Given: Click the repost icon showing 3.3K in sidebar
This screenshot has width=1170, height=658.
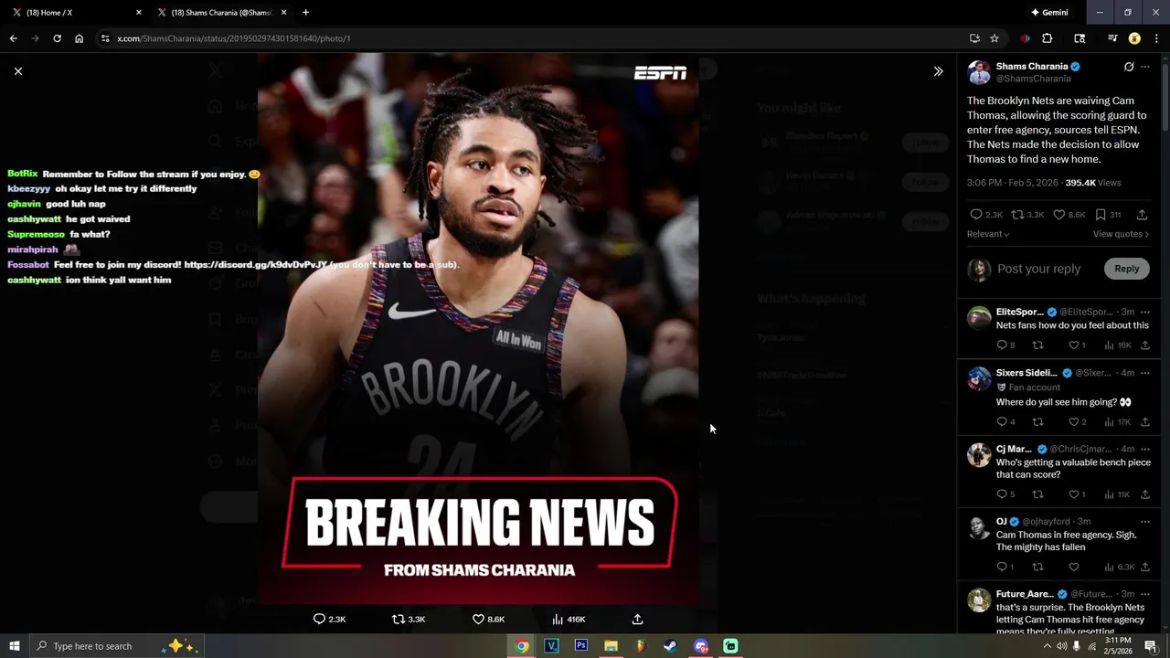Looking at the screenshot, I should pyautogui.click(x=1016, y=215).
